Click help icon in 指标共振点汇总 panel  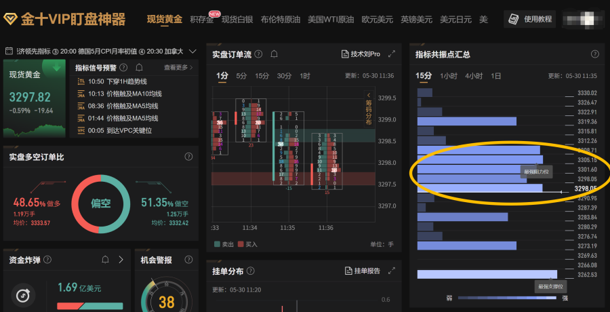pos(595,54)
